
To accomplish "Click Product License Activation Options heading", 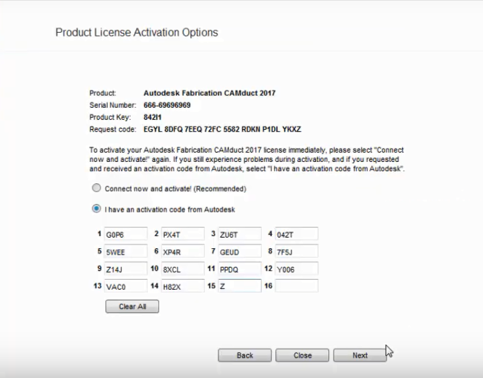I will 137,32.
